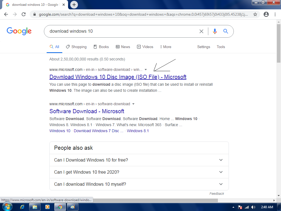Reload the page with the refresh icon
Screen dimensions: 281x211
(x=23, y=14)
